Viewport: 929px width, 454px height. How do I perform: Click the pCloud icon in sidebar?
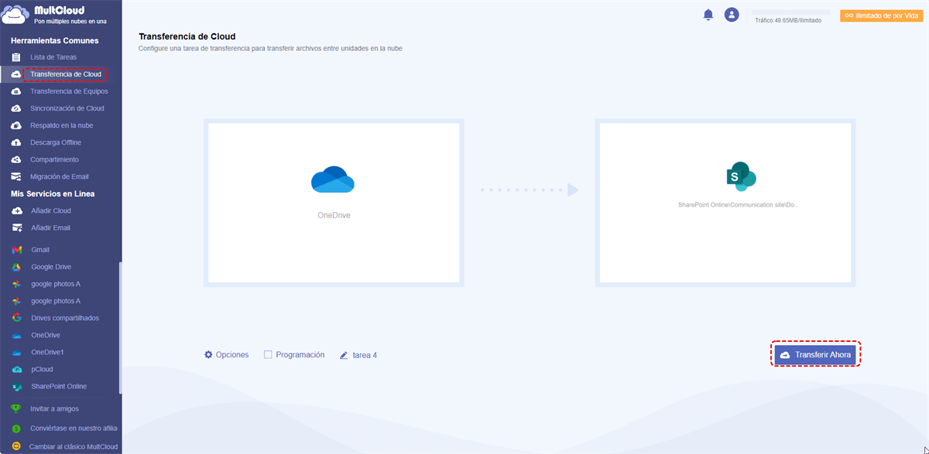(x=16, y=369)
